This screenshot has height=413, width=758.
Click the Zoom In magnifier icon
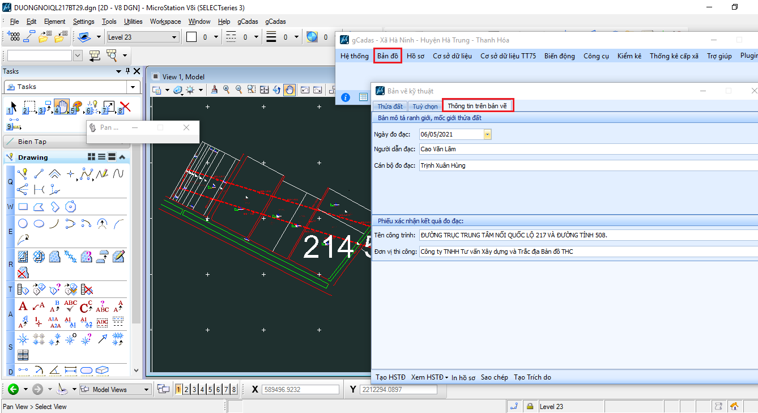click(227, 90)
